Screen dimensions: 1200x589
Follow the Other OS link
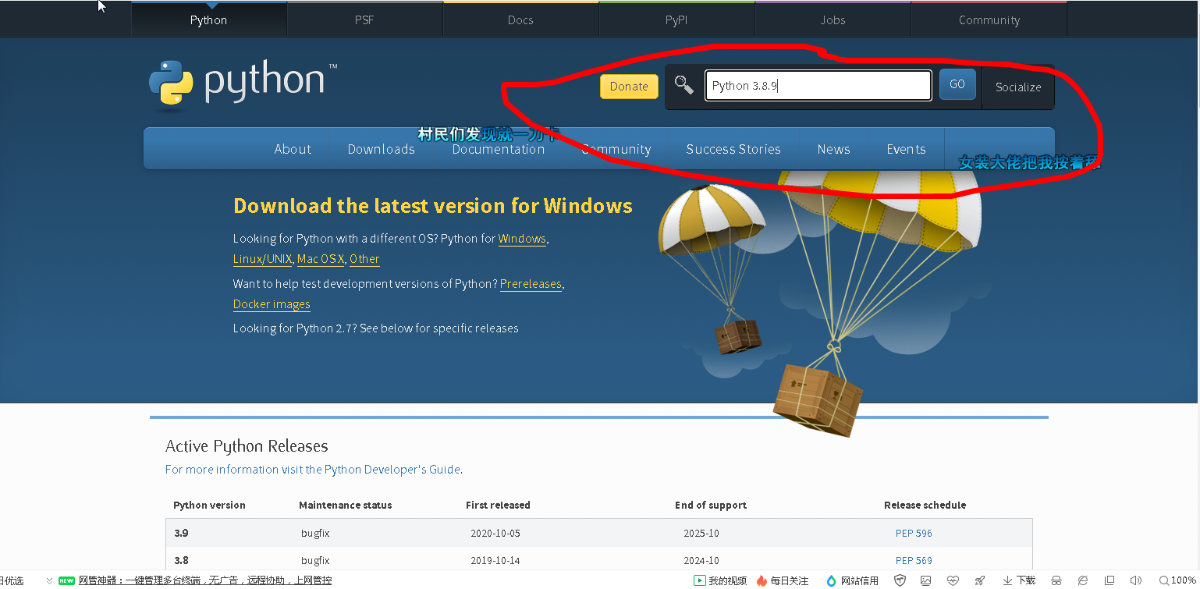[364, 259]
